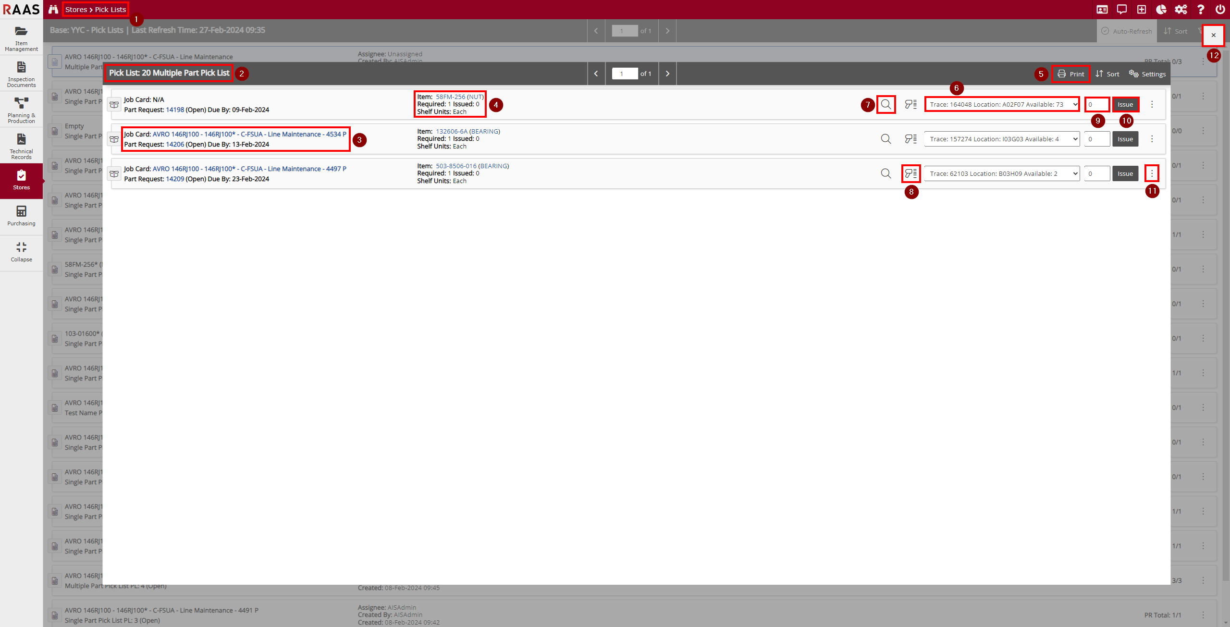Open the Settings menu in Pick List header

[1147, 74]
